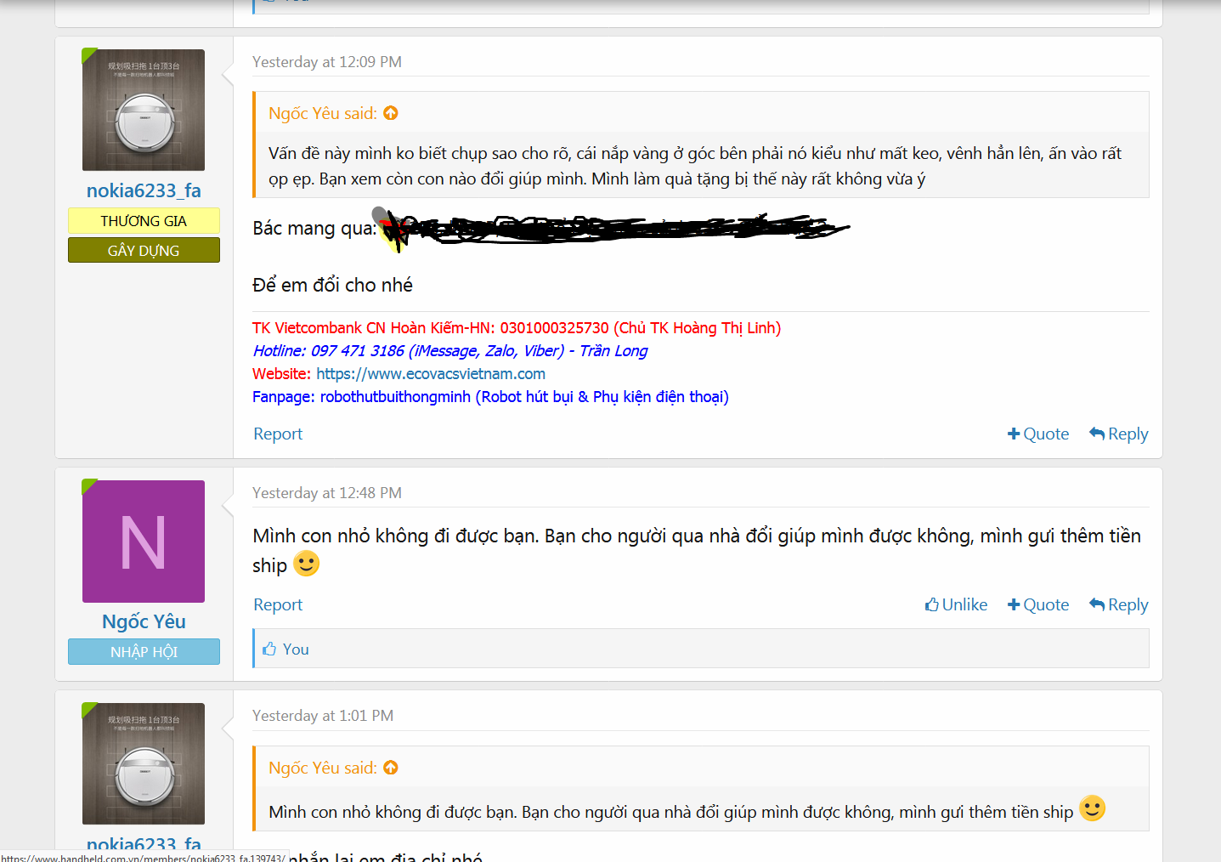Image resolution: width=1221 pixels, height=862 pixels.
Task: Click the NHẬP HỘI blue user badge
Action: tap(144, 651)
